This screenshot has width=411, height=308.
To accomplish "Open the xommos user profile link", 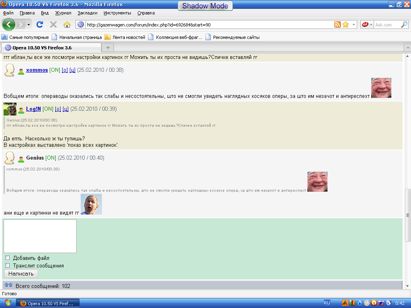I will tap(37, 70).
